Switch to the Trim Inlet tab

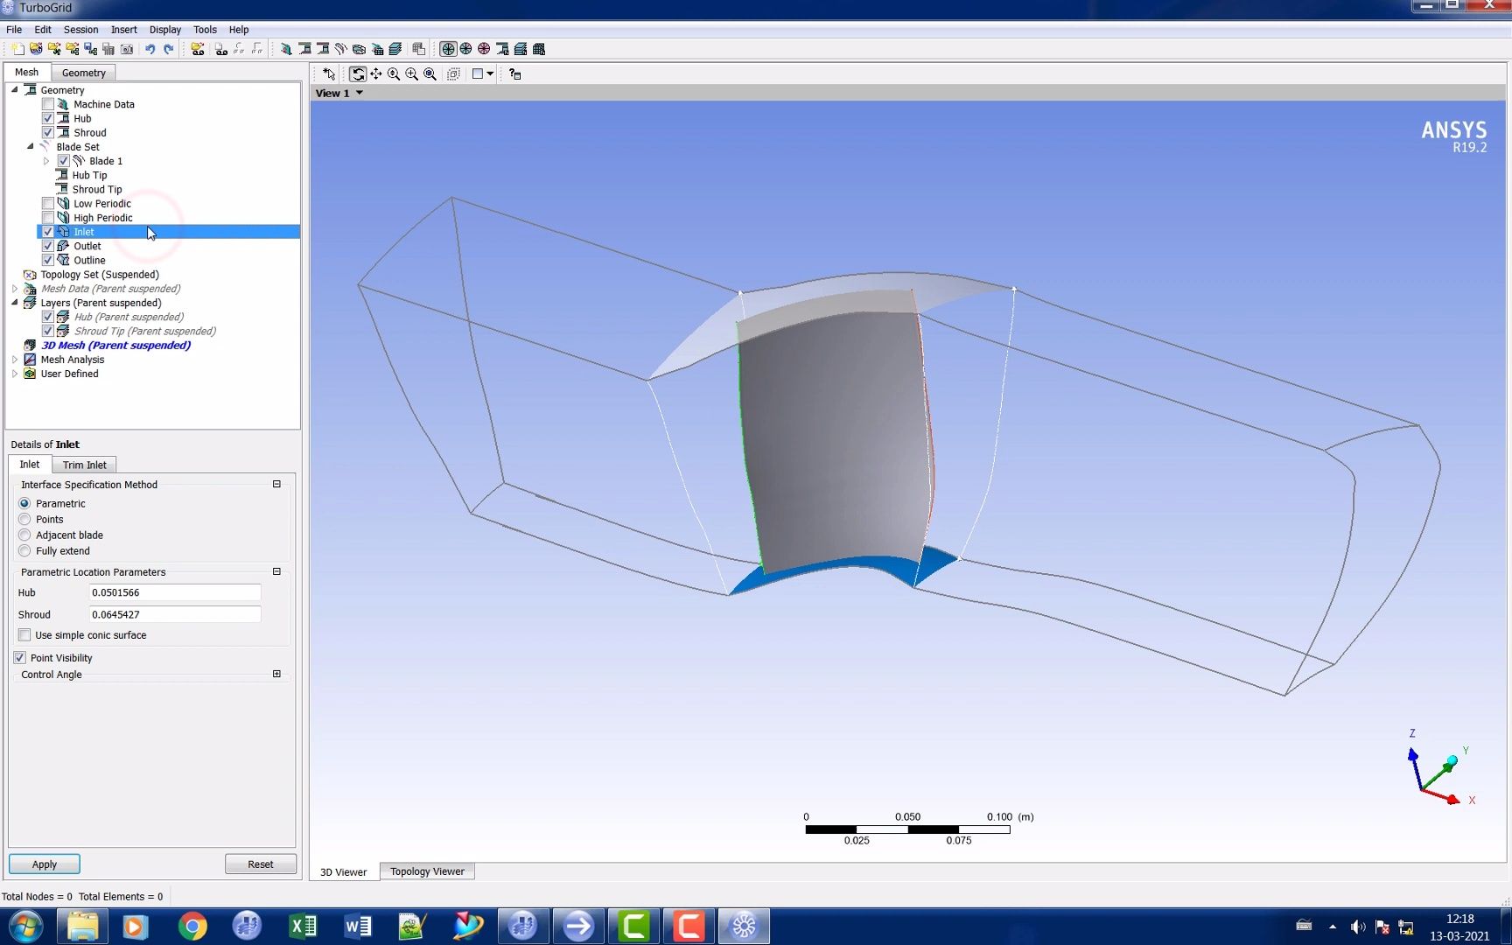84,465
